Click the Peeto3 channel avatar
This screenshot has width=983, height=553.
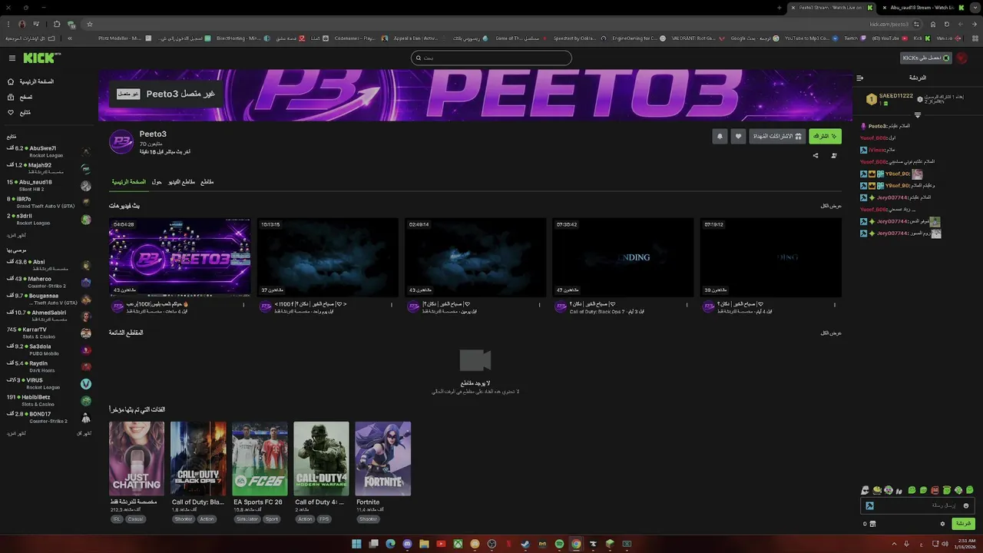coord(121,141)
